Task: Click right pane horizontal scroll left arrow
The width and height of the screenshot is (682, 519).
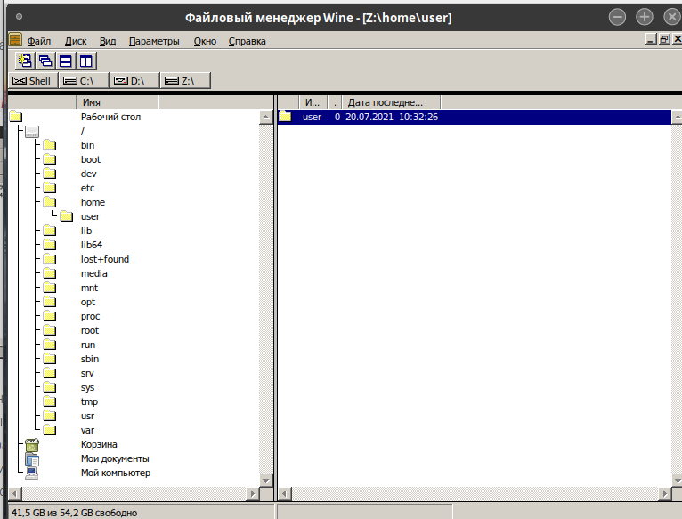Action: 285,494
